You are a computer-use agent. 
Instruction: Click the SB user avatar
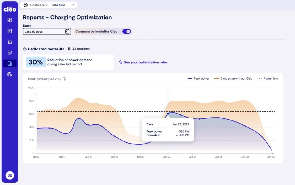[10, 175]
